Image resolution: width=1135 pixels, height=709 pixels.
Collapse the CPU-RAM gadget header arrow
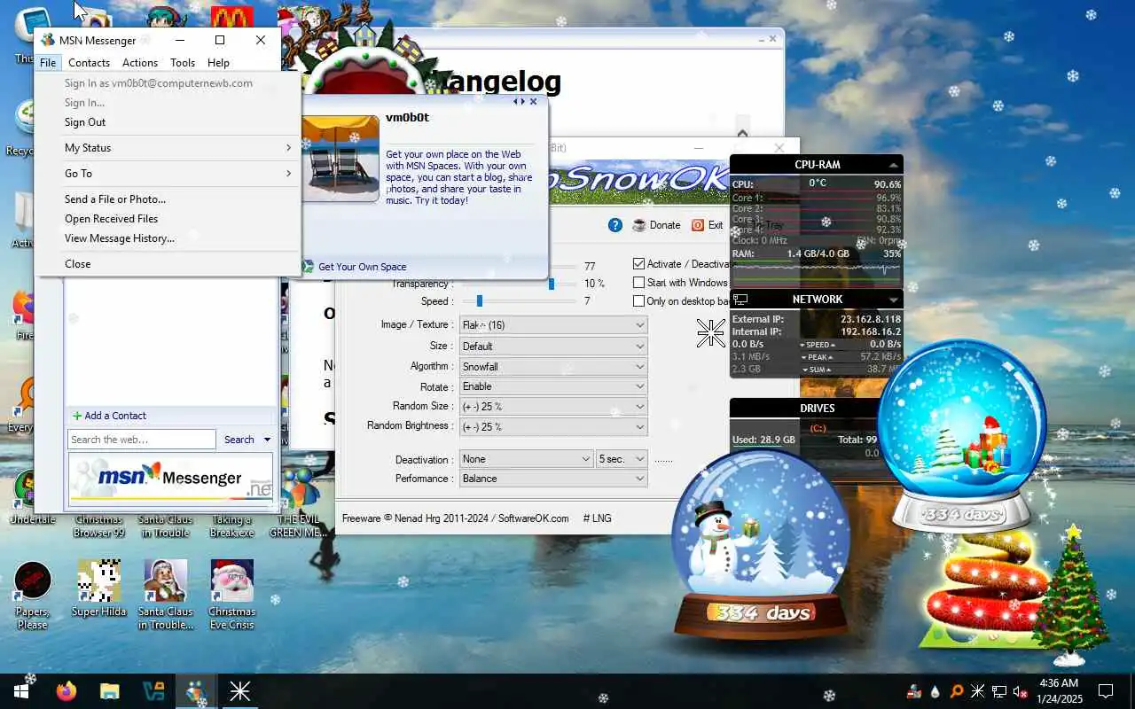[x=893, y=165]
